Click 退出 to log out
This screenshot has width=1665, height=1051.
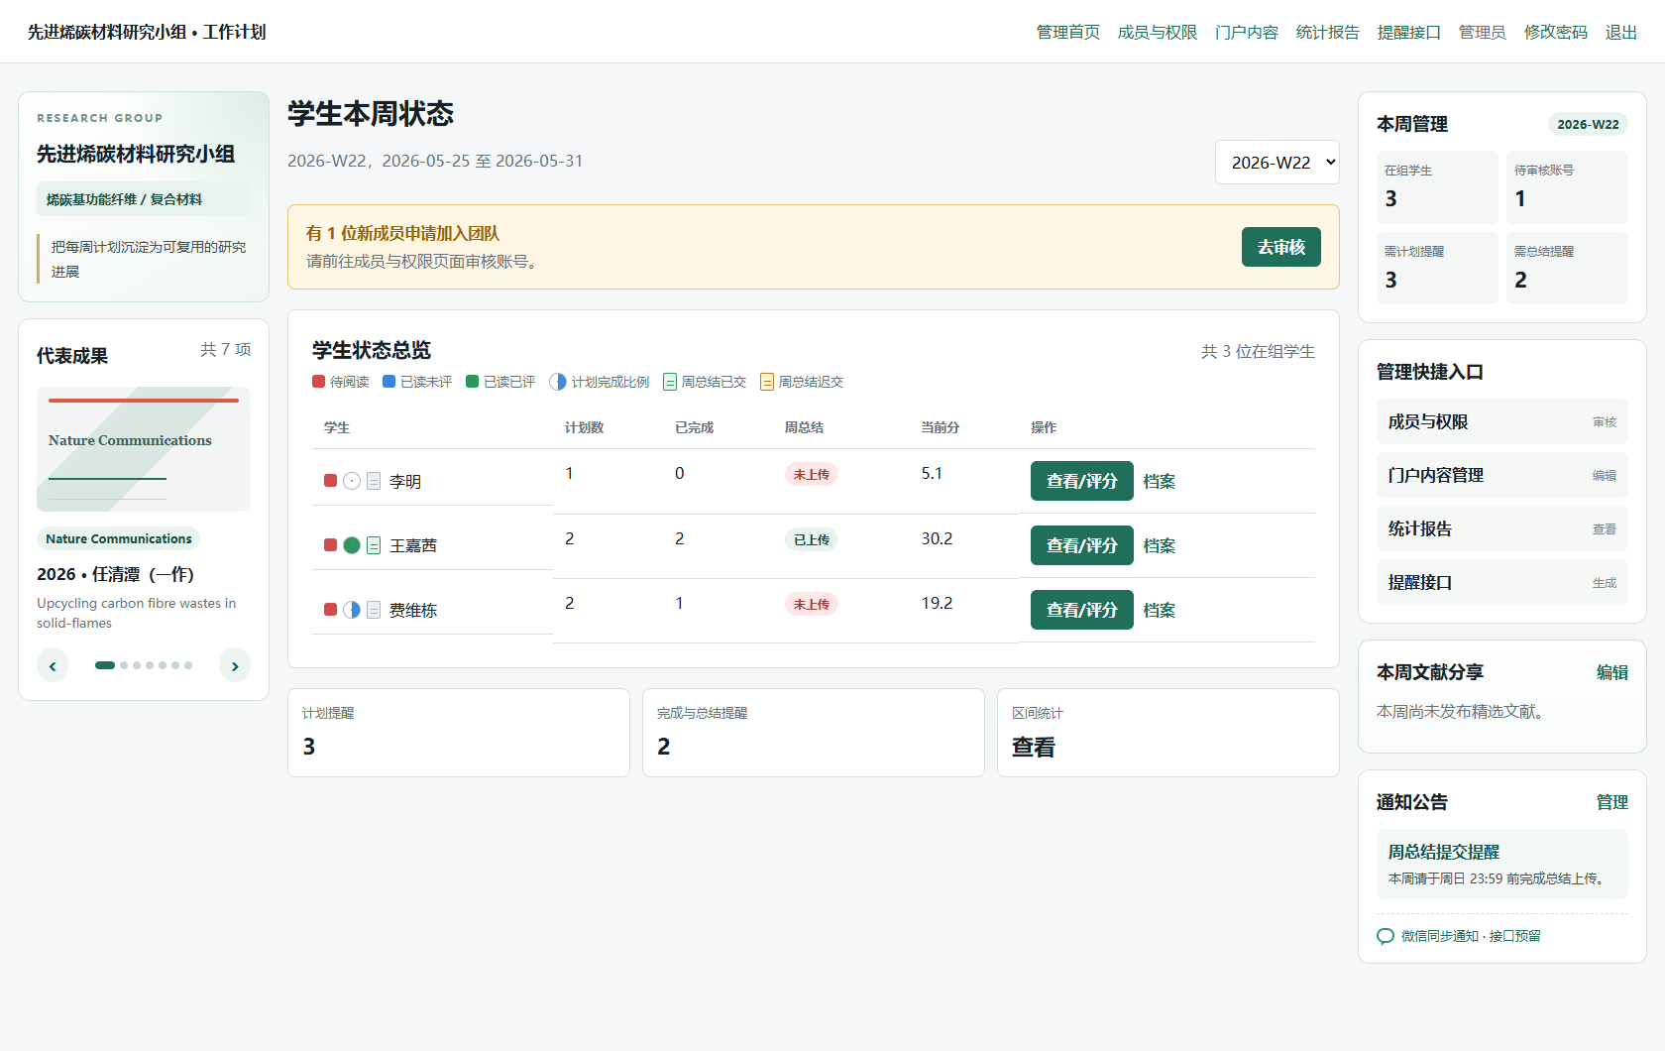tap(1621, 33)
